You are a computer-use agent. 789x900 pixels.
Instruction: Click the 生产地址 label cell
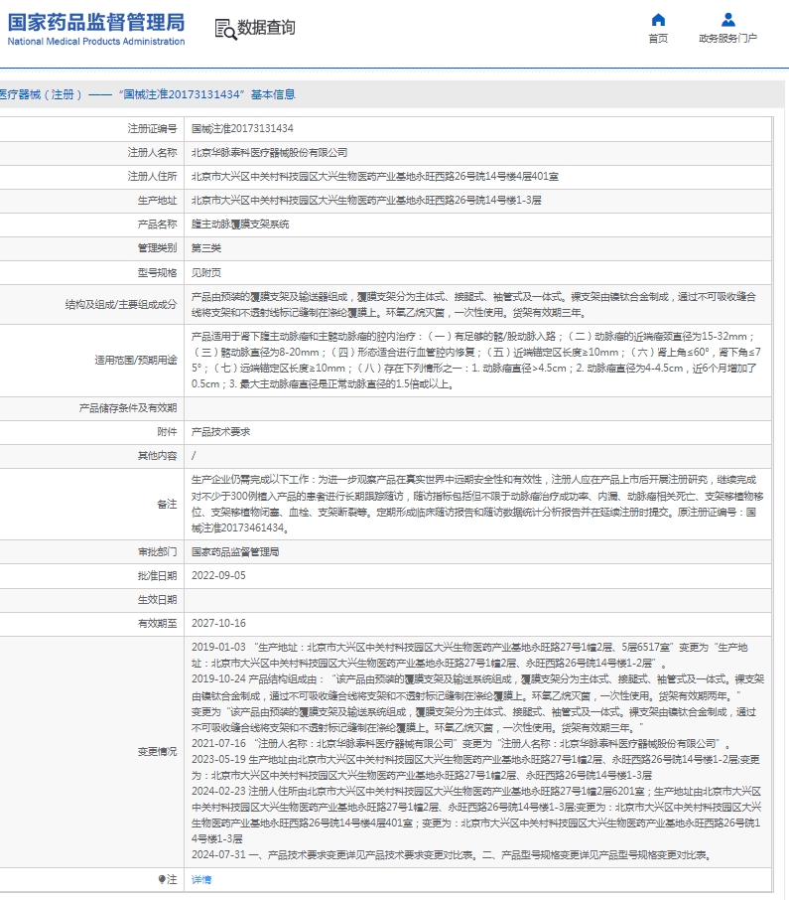click(91, 201)
